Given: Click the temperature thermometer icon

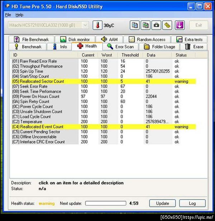Looking at the screenshot, I should 97,25.
